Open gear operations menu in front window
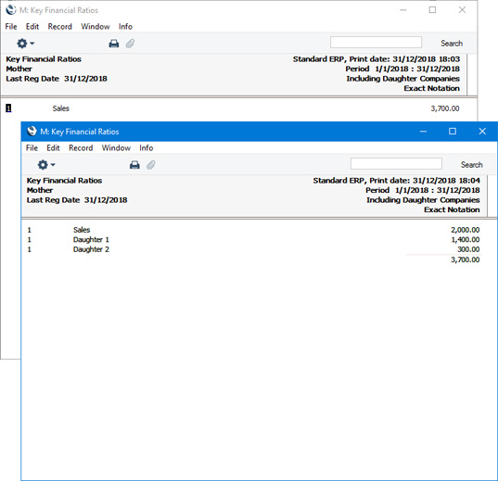 click(x=46, y=165)
